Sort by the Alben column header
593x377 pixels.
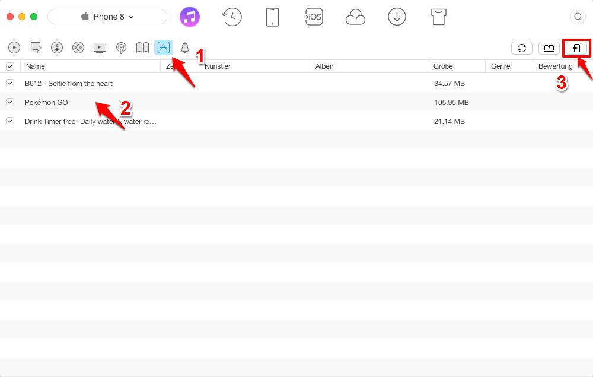(369, 66)
